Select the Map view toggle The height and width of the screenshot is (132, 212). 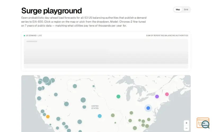(178, 10)
